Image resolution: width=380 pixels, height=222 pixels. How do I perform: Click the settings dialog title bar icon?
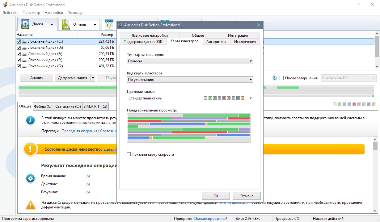(120, 25)
